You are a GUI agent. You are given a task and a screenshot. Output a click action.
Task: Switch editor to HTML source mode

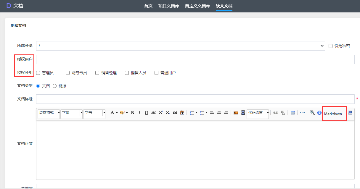(302, 113)
